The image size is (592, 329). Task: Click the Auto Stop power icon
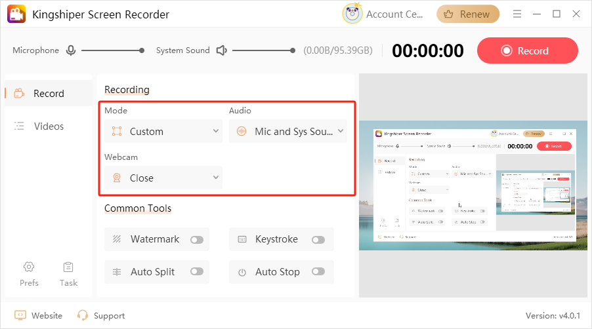242,272
